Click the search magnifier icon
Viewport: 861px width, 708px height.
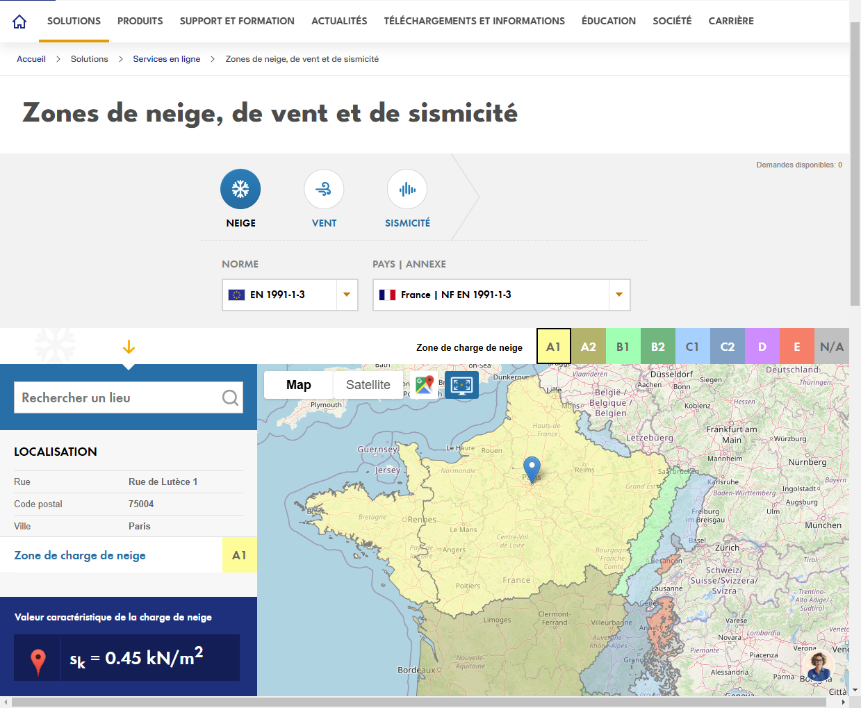coord(230,397)
